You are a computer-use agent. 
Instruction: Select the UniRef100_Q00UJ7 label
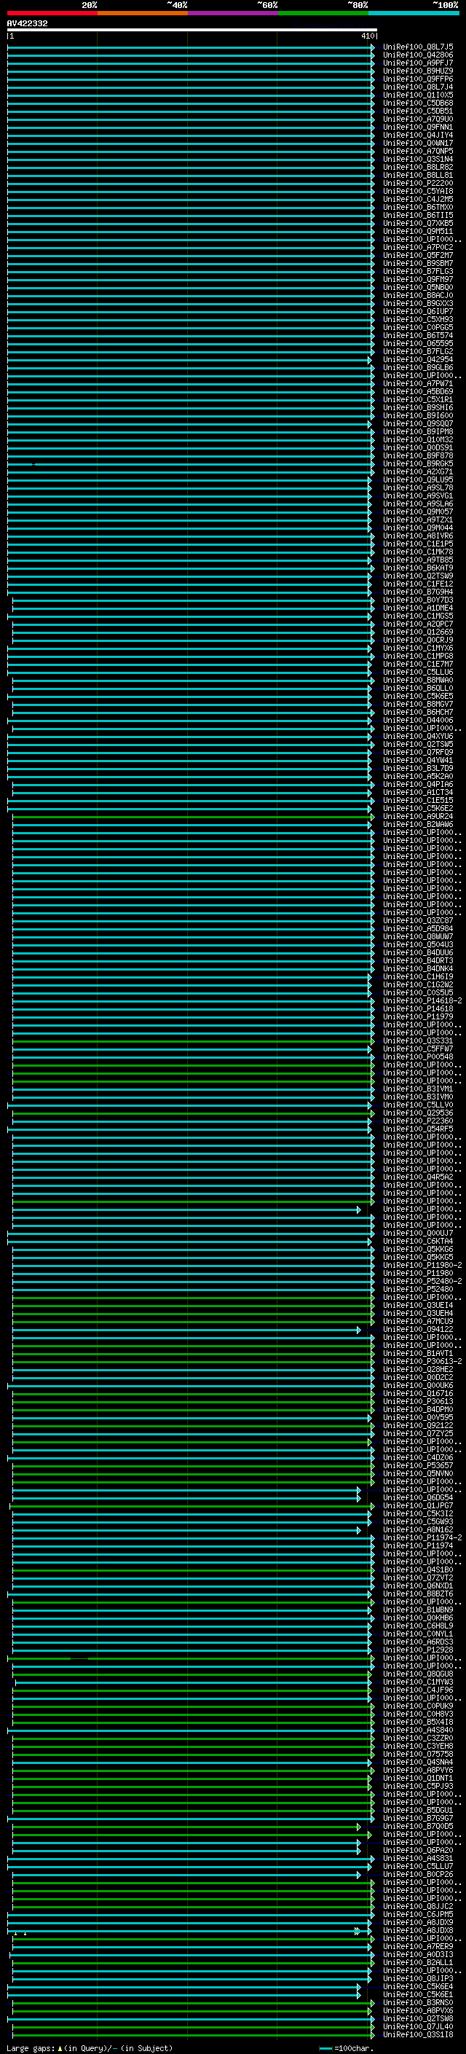pos(418,1234)
